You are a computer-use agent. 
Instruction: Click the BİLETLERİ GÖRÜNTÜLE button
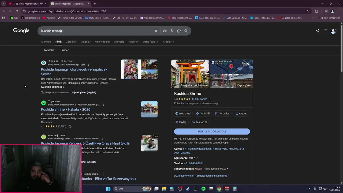pos(212,132)
